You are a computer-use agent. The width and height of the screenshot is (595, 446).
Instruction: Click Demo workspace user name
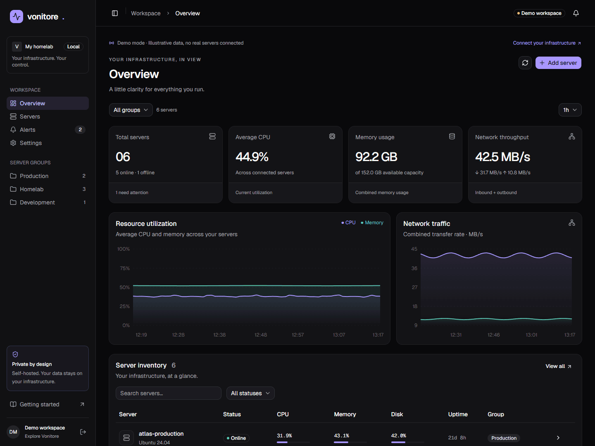(45, 428)
